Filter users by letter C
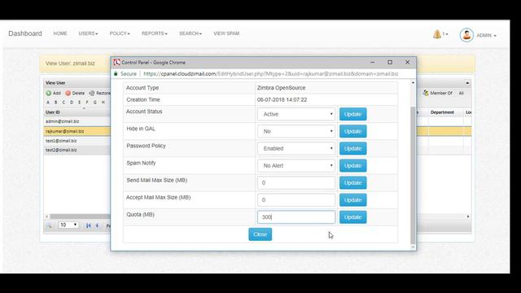The width and height of the screenshot is (521, 293). click(x=63, y=103)
